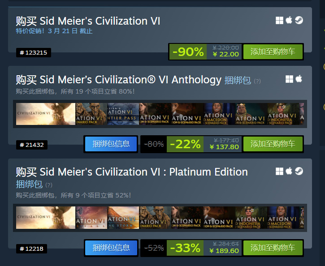325x266 pixels.
Task: Click the (?) help icon beside Anthology 捆绑包
Action: 257,81
